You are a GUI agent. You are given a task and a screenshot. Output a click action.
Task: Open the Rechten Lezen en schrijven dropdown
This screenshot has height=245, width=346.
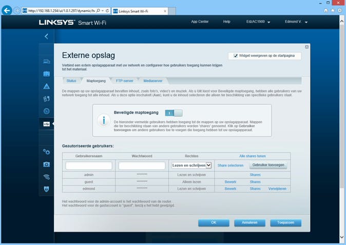[191, 165]
